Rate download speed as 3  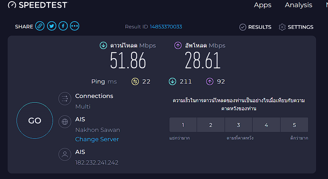pyautogui.click(x=239, y=125)
